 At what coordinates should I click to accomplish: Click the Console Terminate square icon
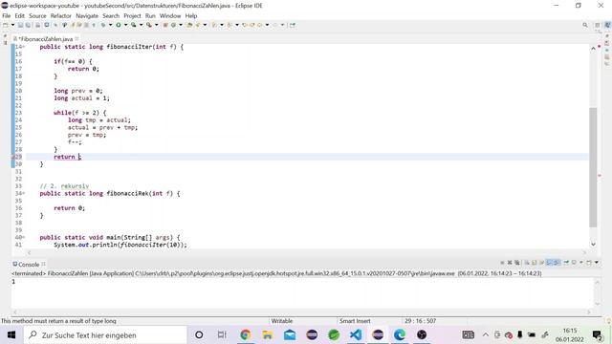coord(502,263)
